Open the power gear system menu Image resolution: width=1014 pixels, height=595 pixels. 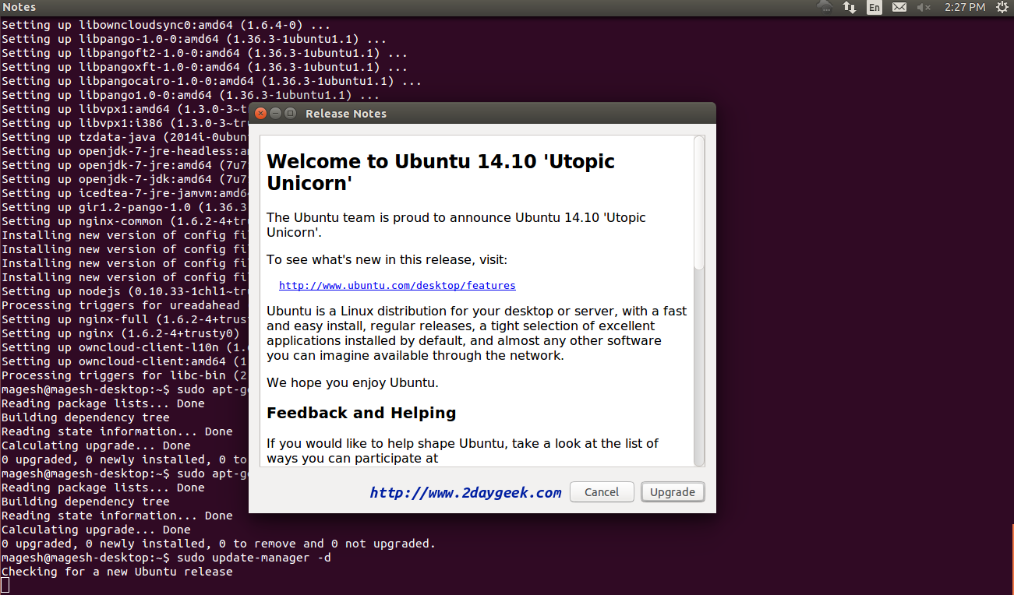point(1002,7)
